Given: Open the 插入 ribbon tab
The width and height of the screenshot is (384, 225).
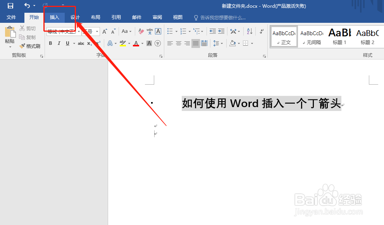Looking at the screenshot, I should click(55, 17).
